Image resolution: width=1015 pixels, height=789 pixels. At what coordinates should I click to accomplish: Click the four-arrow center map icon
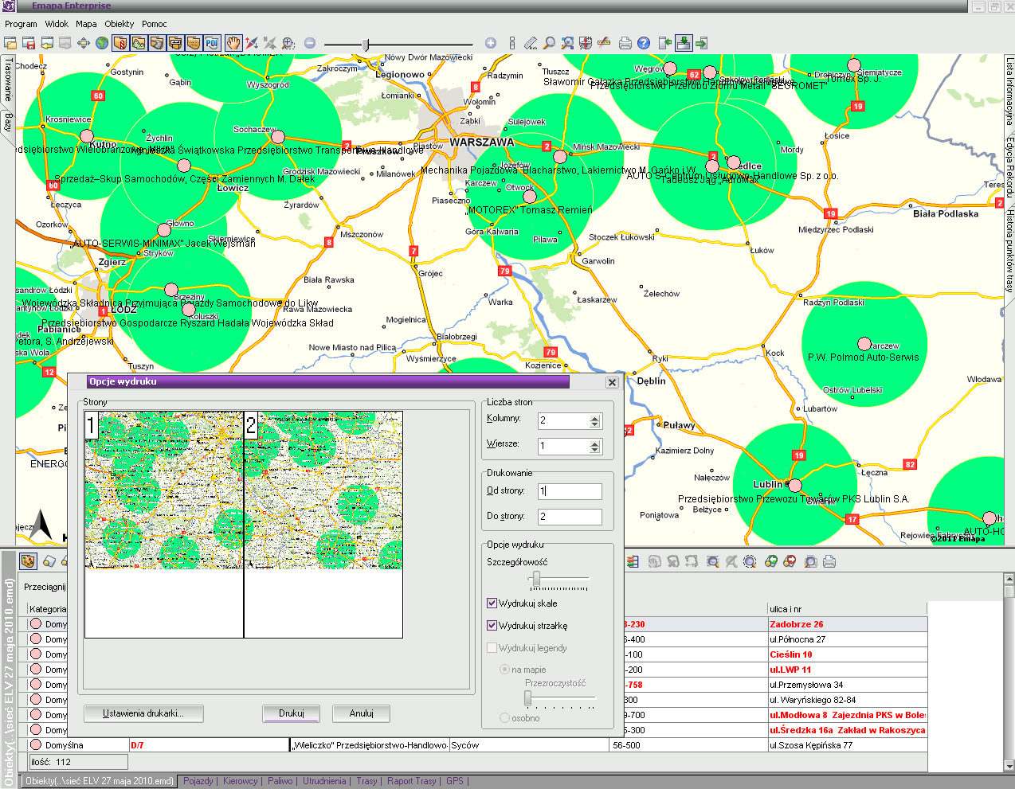click(84, 43)
